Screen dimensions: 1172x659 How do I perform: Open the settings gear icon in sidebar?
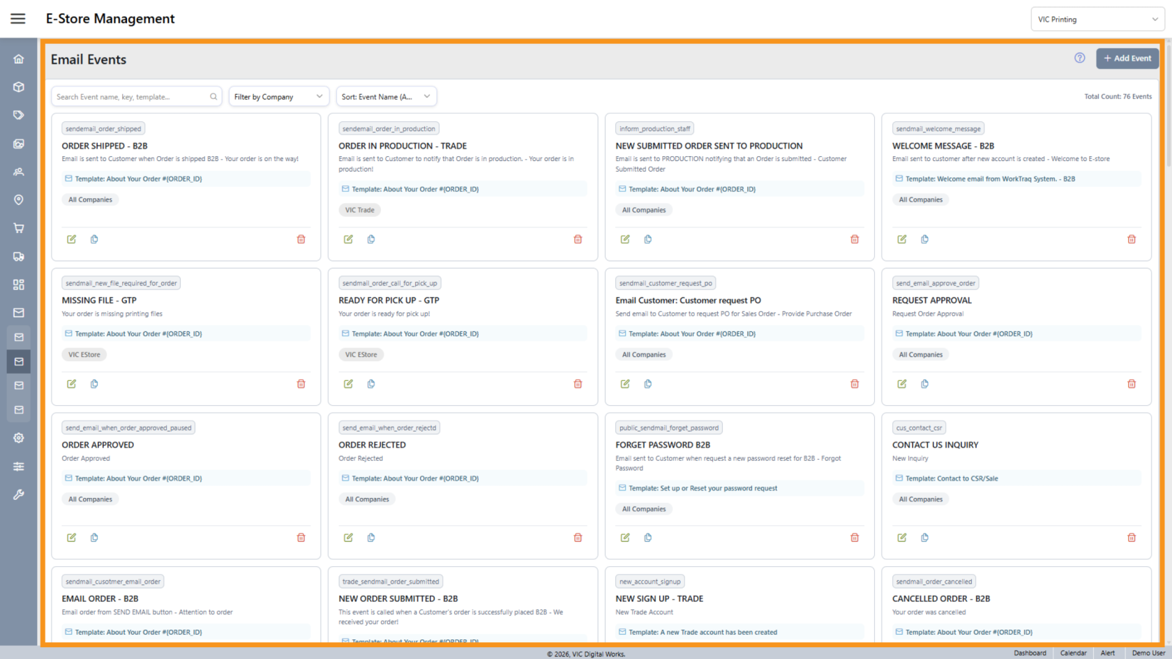tap(19, 438)
